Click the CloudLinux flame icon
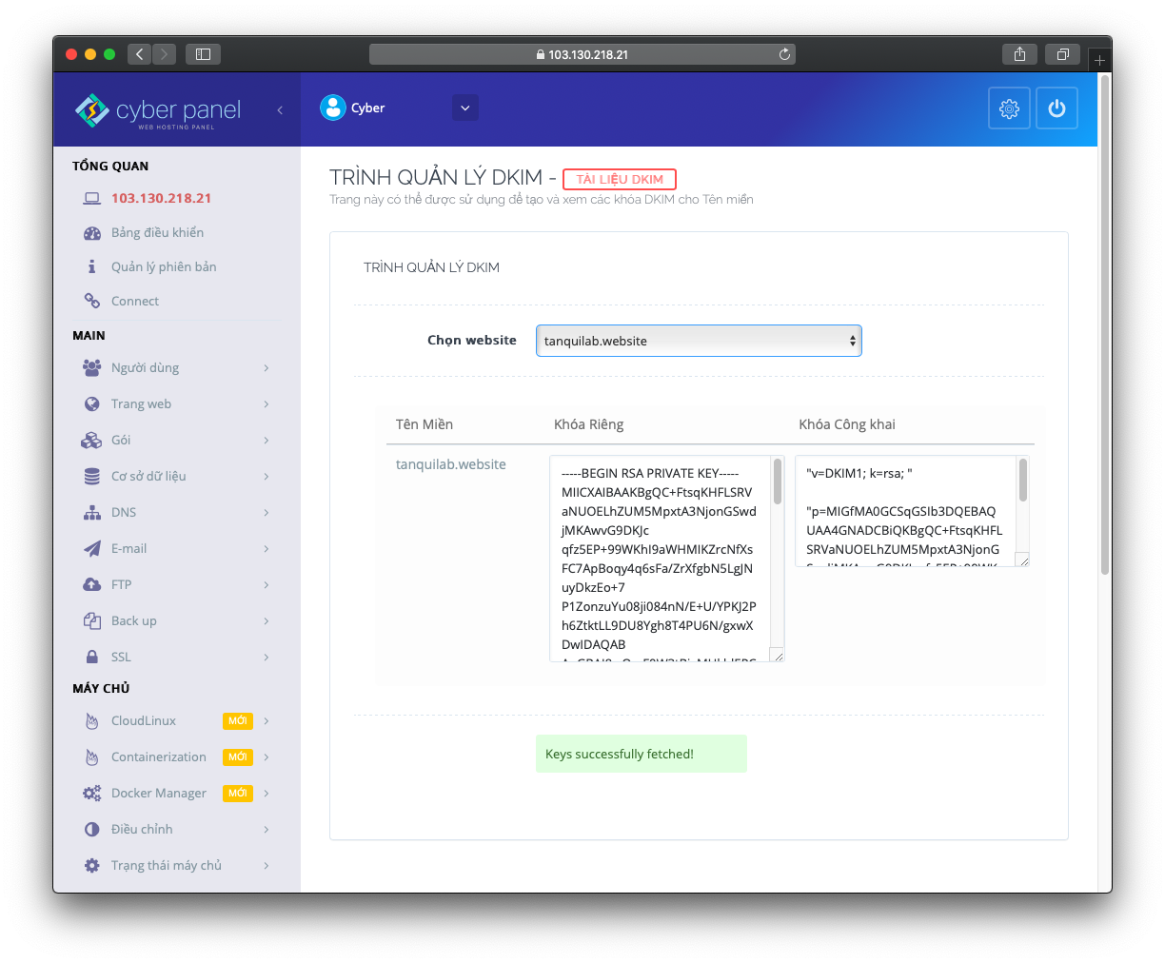This screenshot has width=1165, height=963. pos(92,721)
